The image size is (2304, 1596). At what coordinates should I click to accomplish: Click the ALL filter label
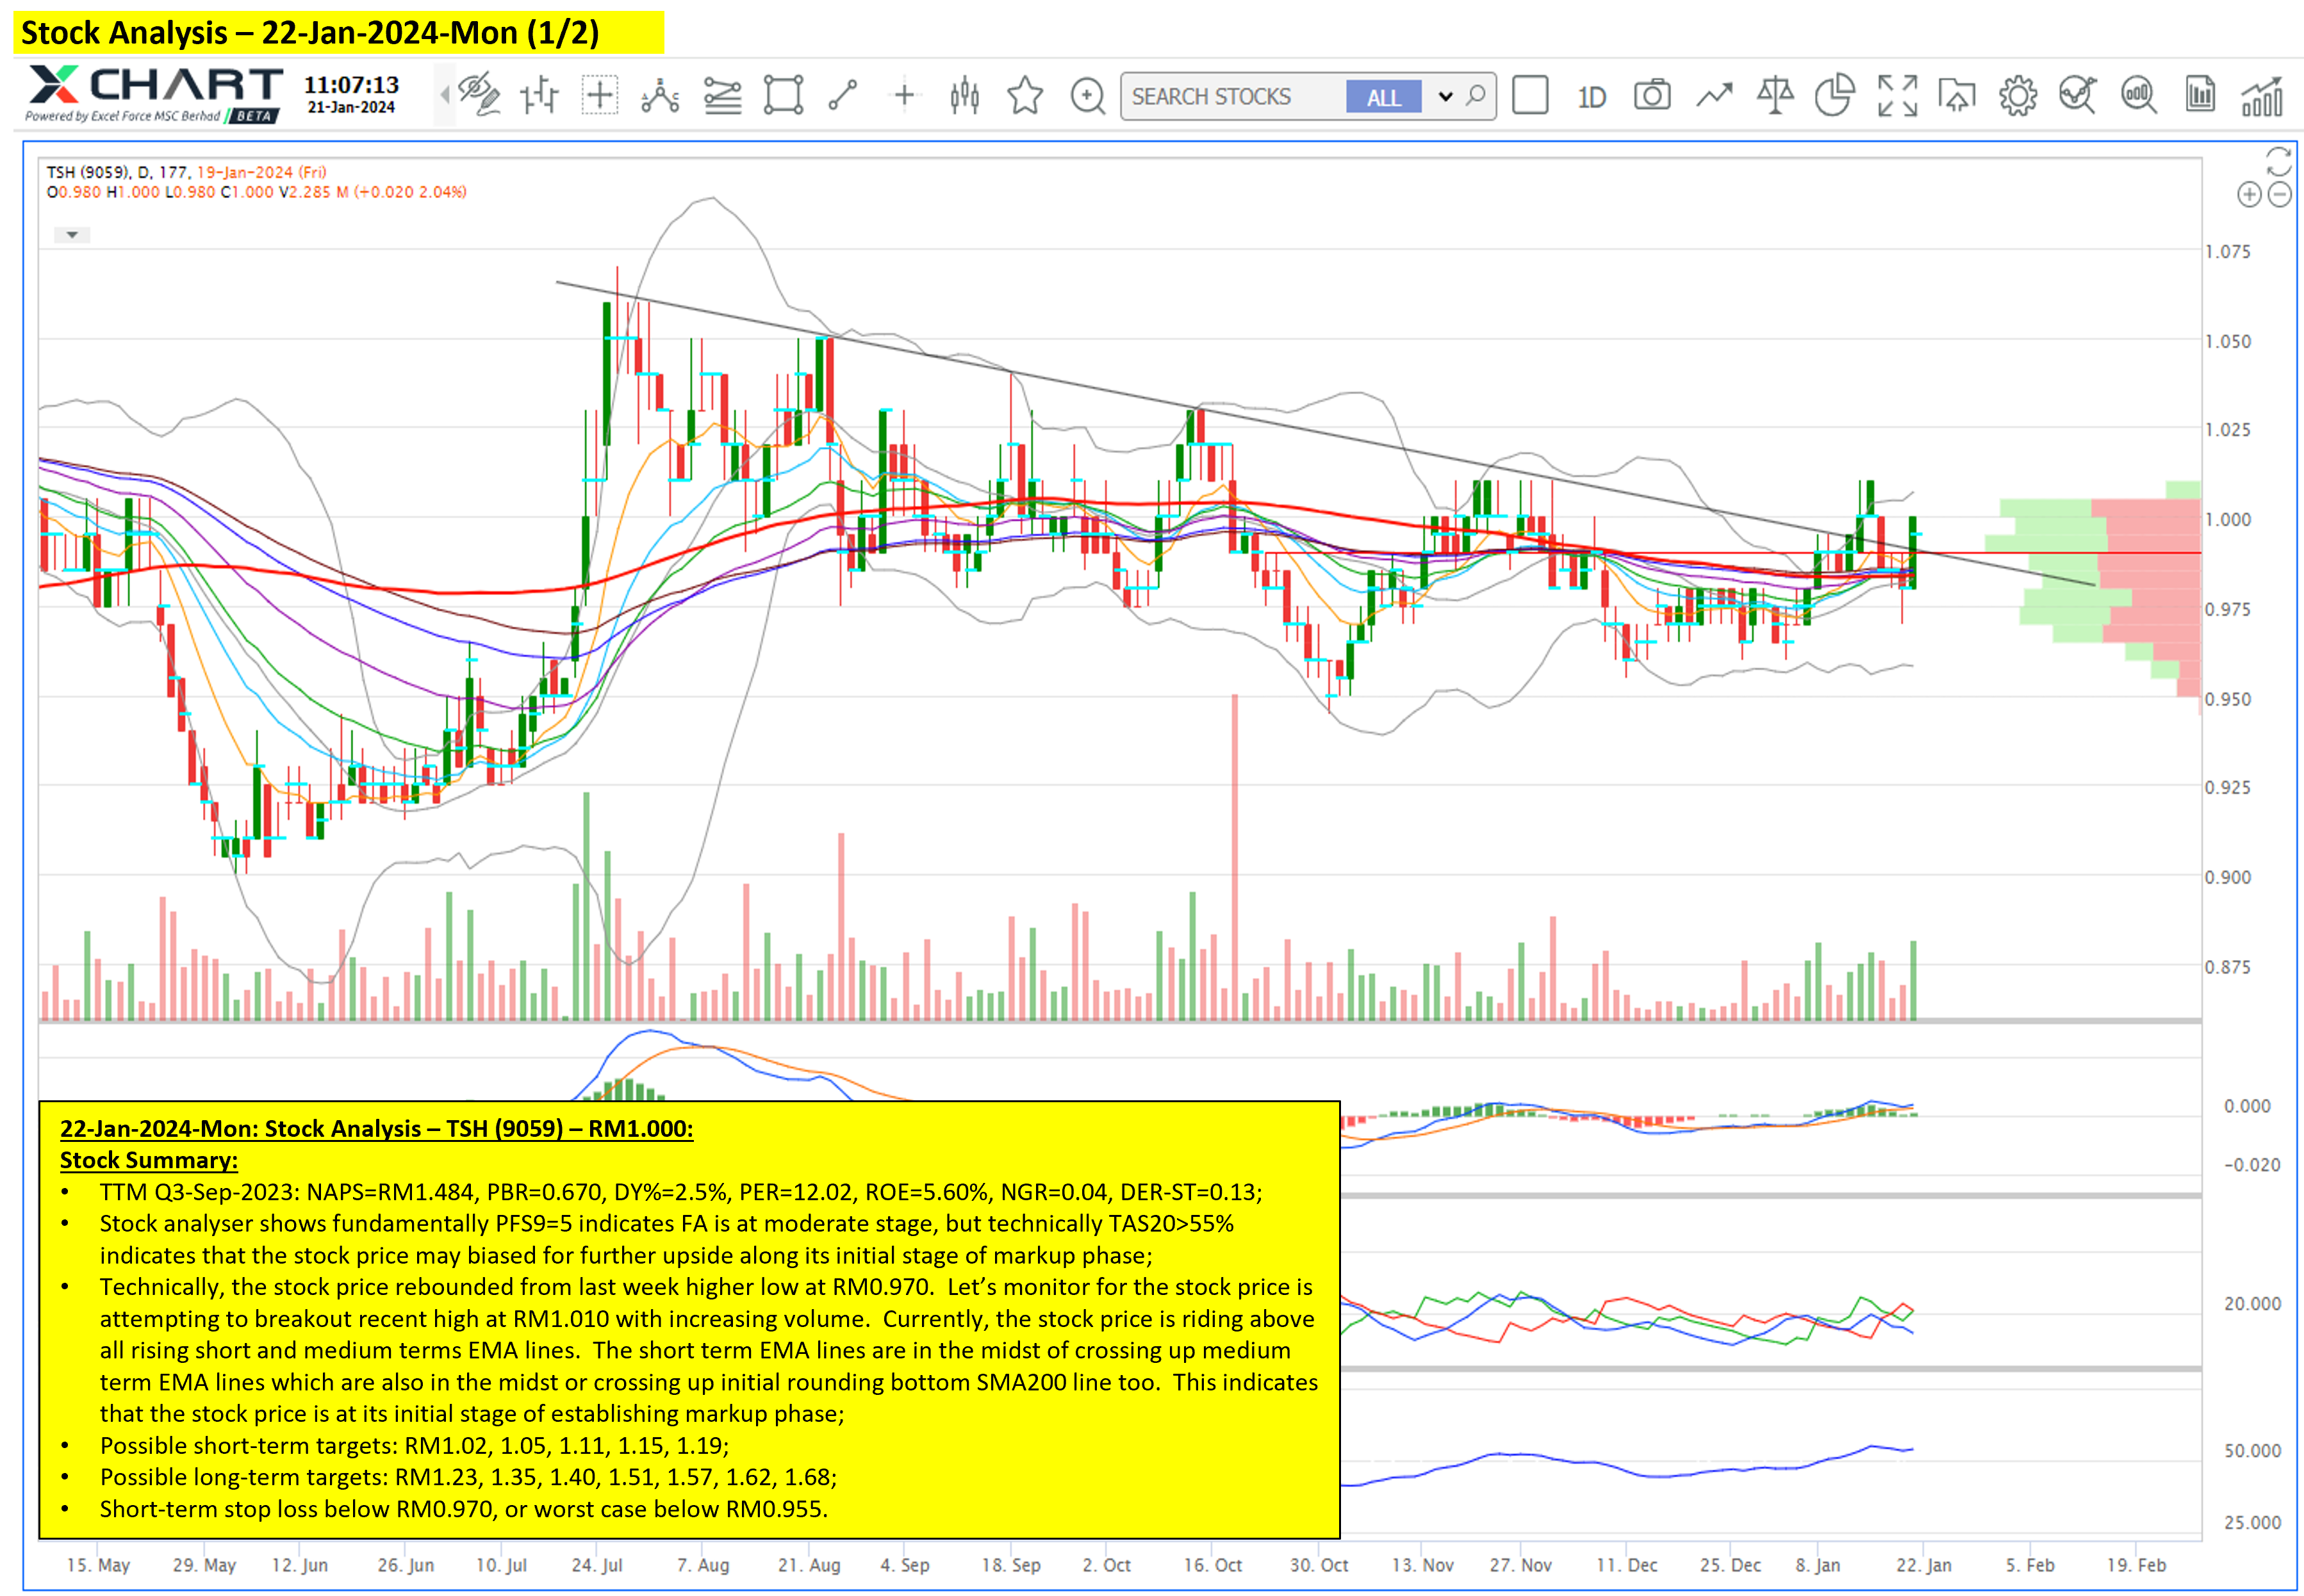click(1383, 97)
